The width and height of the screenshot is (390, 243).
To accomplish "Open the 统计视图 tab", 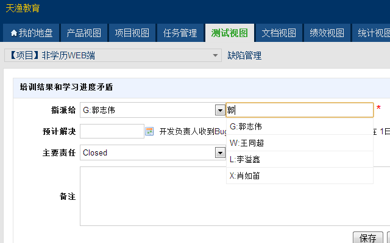I will pos(373,33).
